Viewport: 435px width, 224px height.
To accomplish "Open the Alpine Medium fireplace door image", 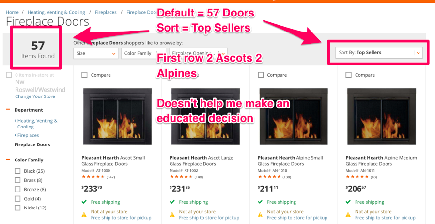I will [x=381, y=116].
